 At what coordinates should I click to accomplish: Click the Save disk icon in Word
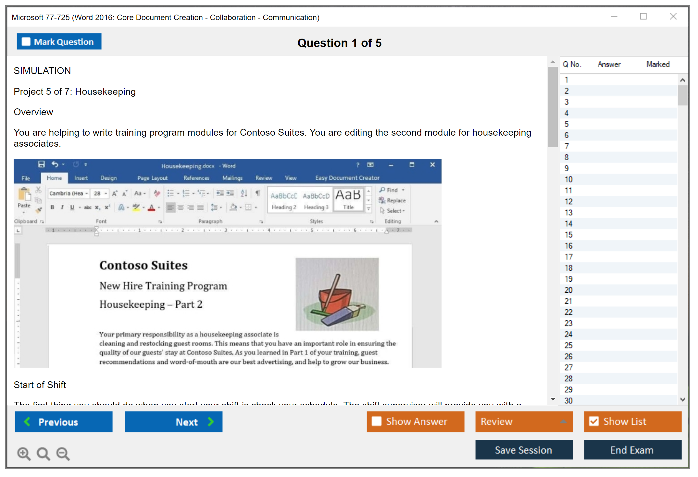point(41,164)
